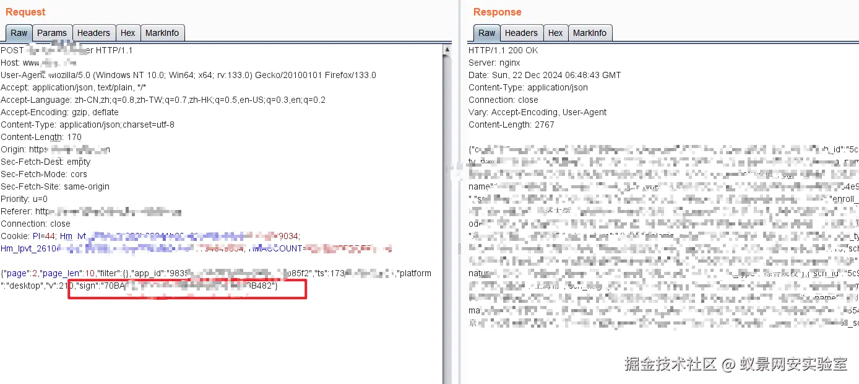Switch to the Request Hex tab
Image resolution: width=859 pixels, height=384 pixels.
pyautogui.click(x=128, y=33)
